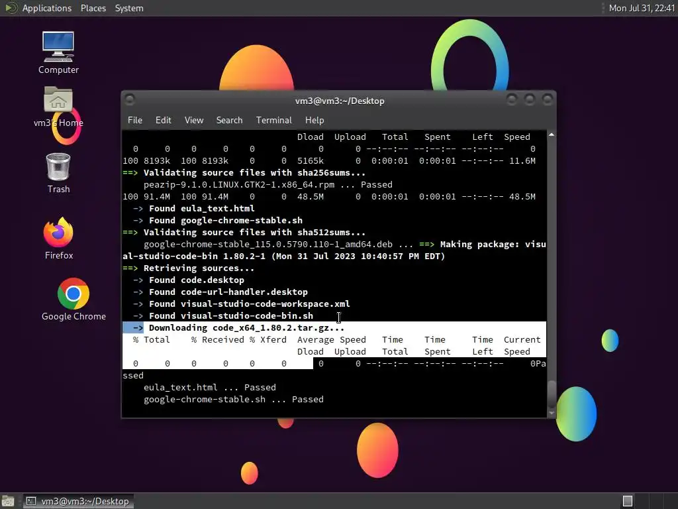
Task: Open the terminal File menu
Action: [135, 120]
